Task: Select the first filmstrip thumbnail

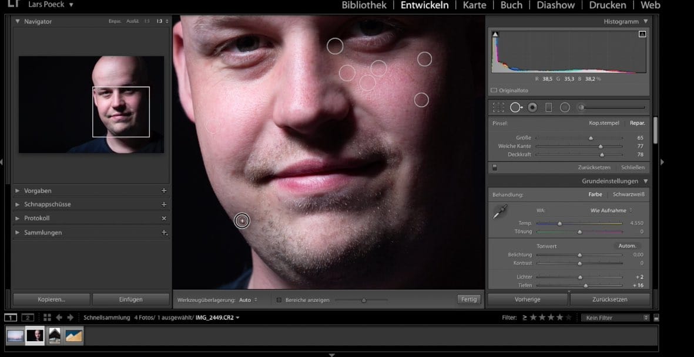Action: [x=15, y=336]
